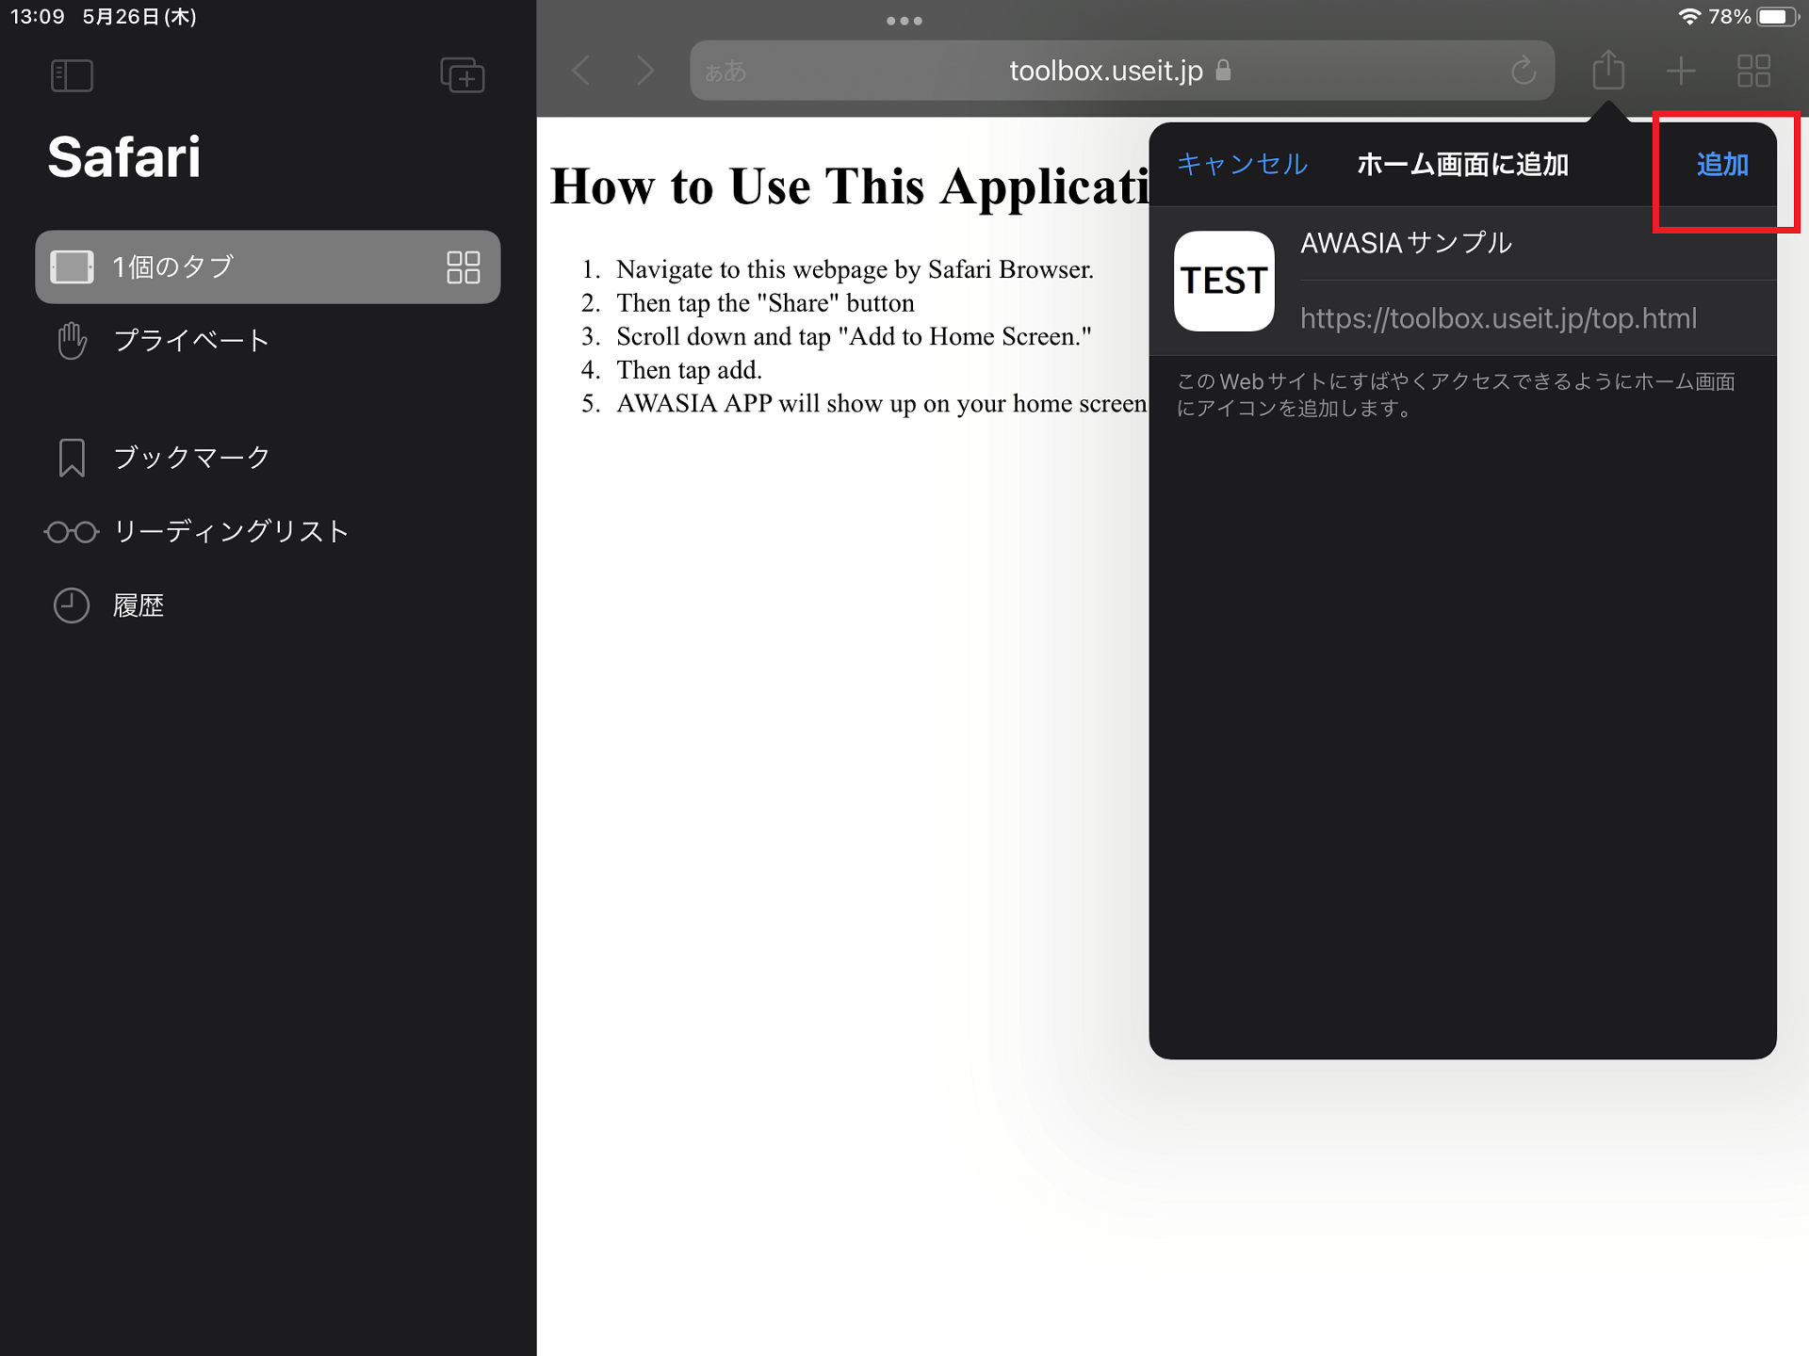Tap the https://toolbox.useit.jp/top.html URL text
Image resolution: width=1809 pixels, height=1356 pixels.
(1498, 318)
